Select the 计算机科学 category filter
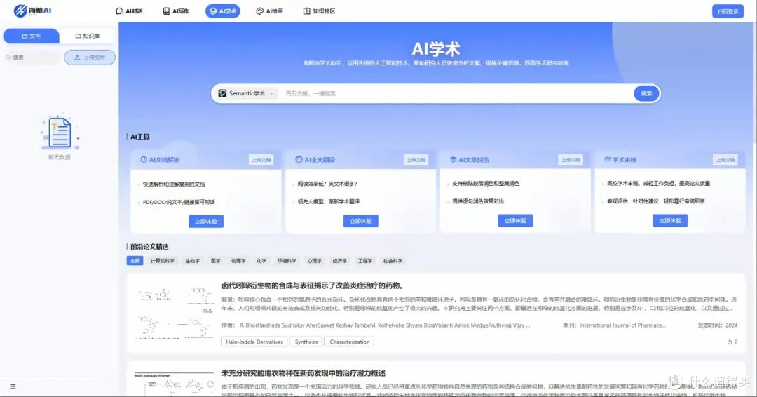Viewport: 757px width, 397px height. (162, 261)
